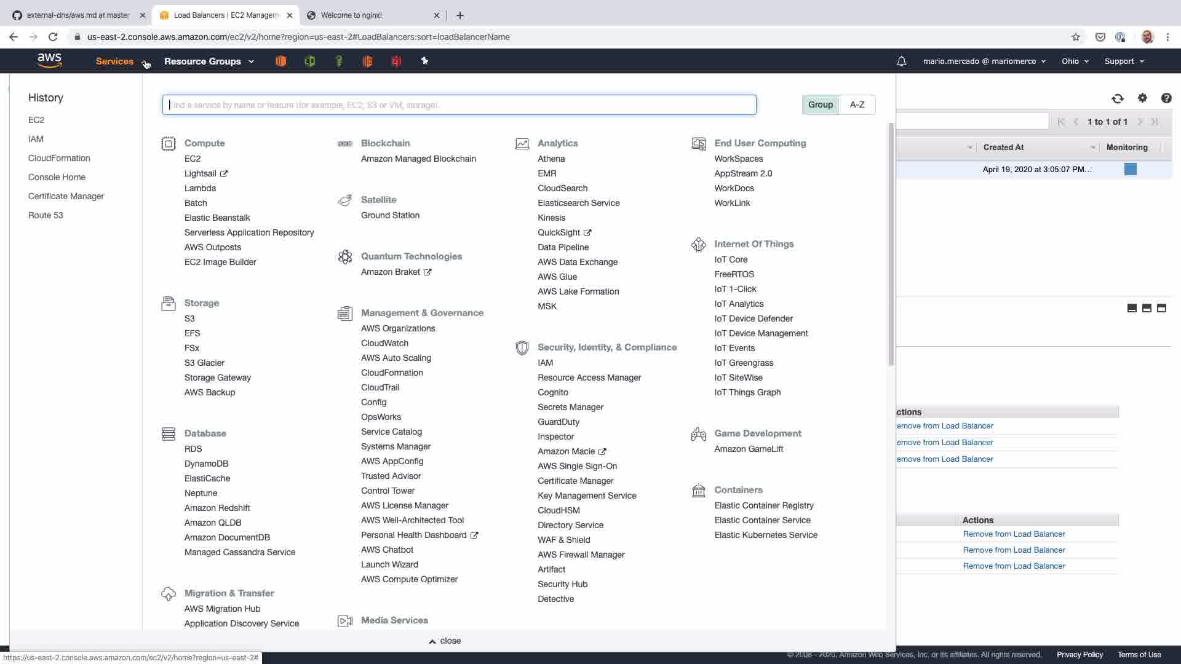The width and height of the screenshot is (1181, 664).
Task: Click the green key shortcut icon
Action: tap(338, 61)
